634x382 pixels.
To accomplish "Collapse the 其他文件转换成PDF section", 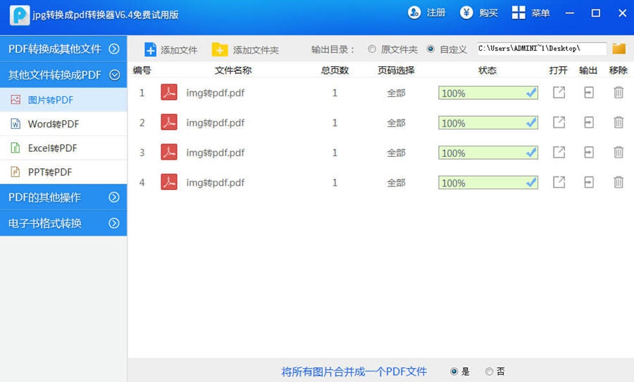I will coord(63,75).
